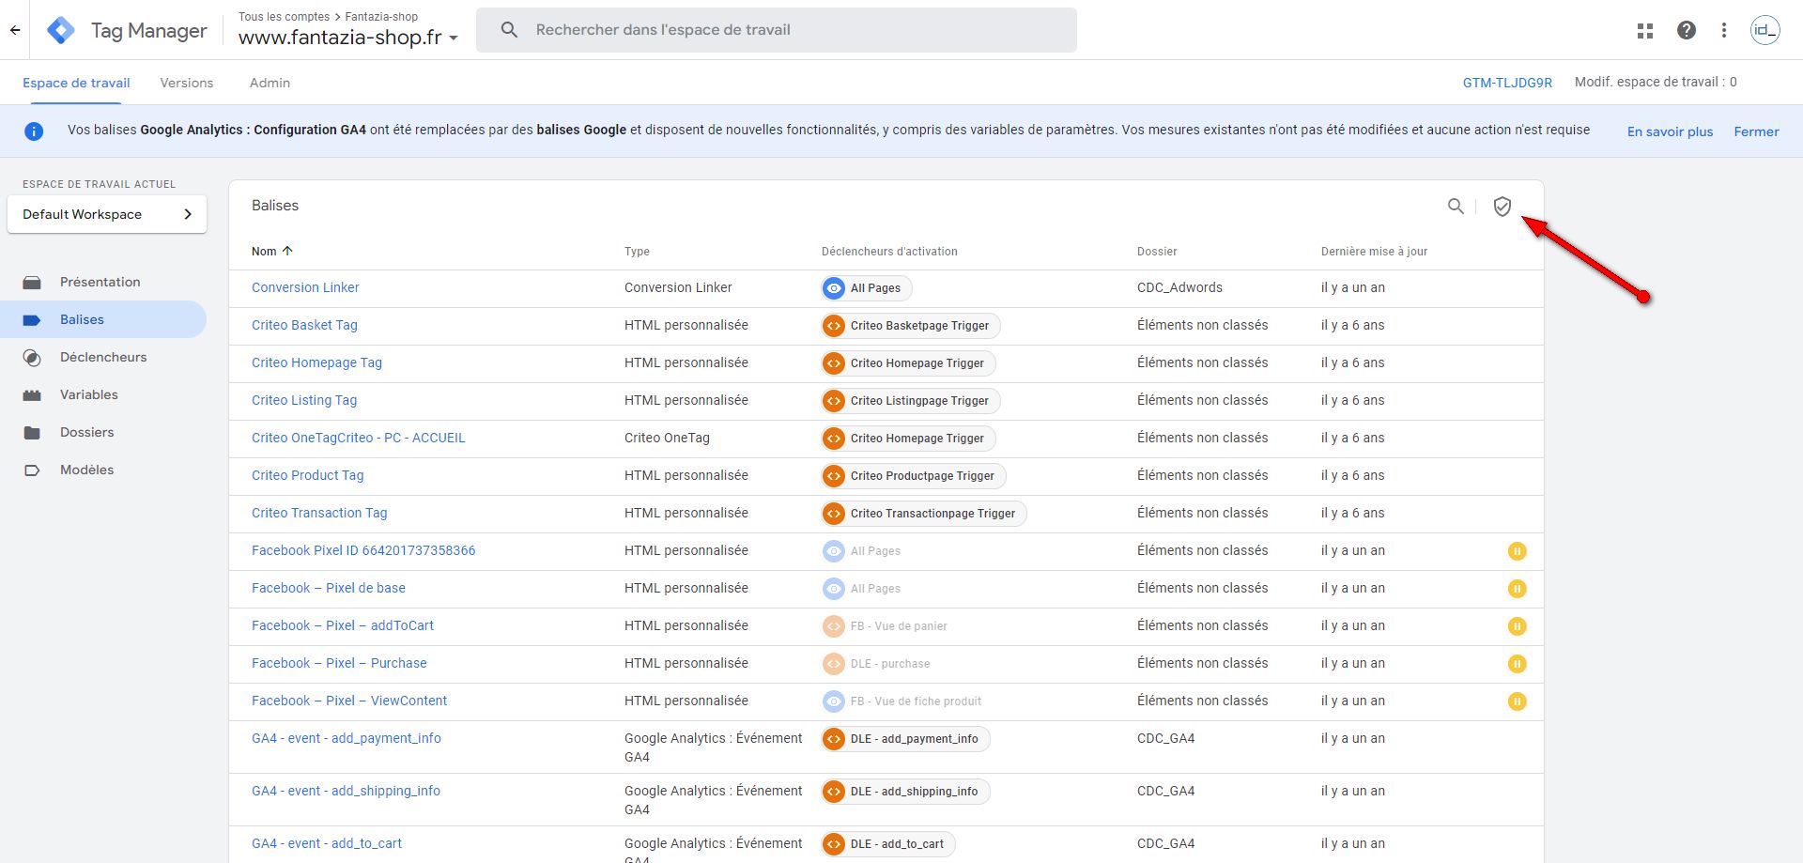Go back using the left arrow icon
The height and width of the screenshot is (863, 1803).
15,30
